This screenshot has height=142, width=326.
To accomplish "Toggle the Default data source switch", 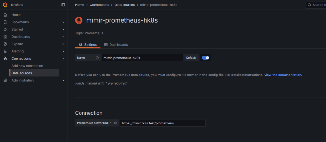I will click(x=205, y=58).
